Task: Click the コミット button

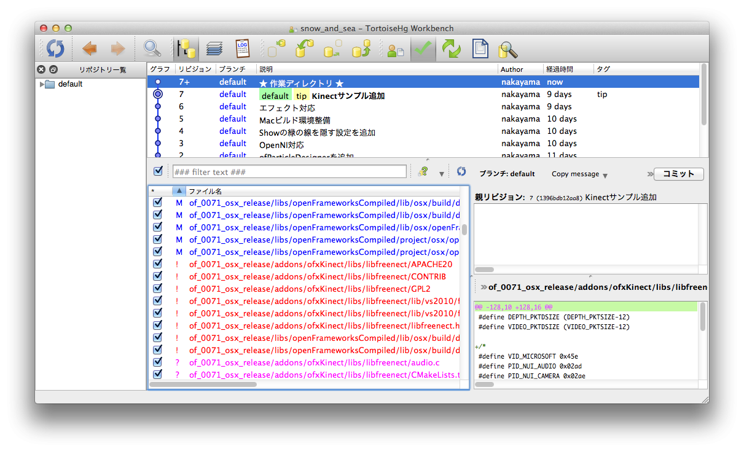Action: [x=678, y=174]
